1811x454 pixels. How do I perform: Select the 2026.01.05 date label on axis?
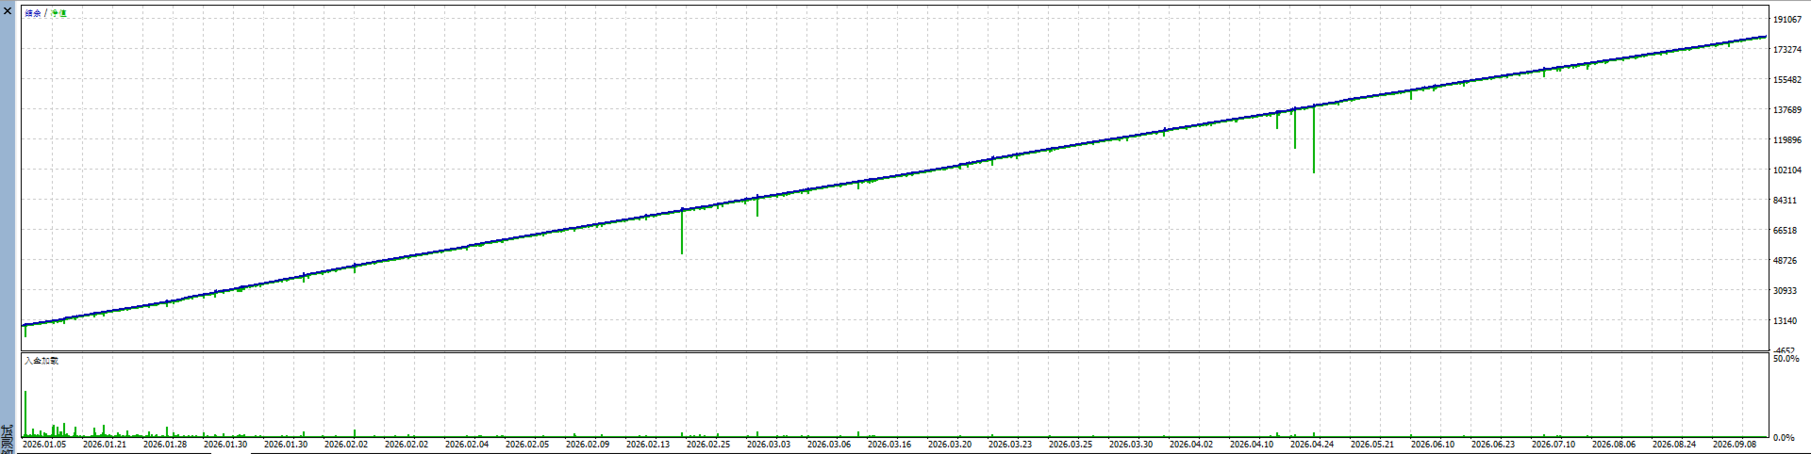coord(44,444)
